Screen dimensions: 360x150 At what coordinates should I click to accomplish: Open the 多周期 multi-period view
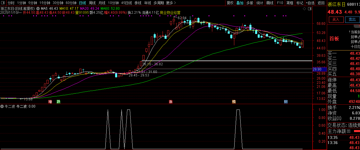[x=159, y=3]
